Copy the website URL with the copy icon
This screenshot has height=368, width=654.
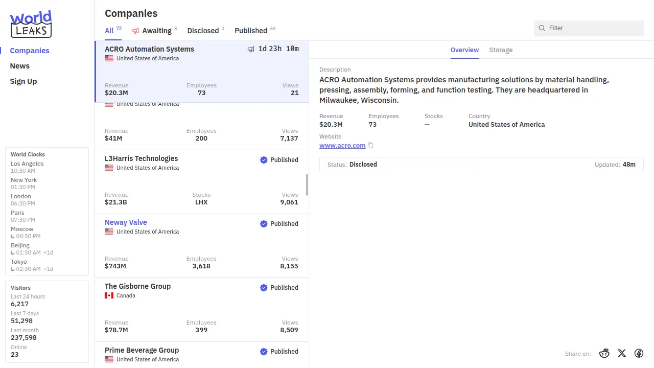371,146
